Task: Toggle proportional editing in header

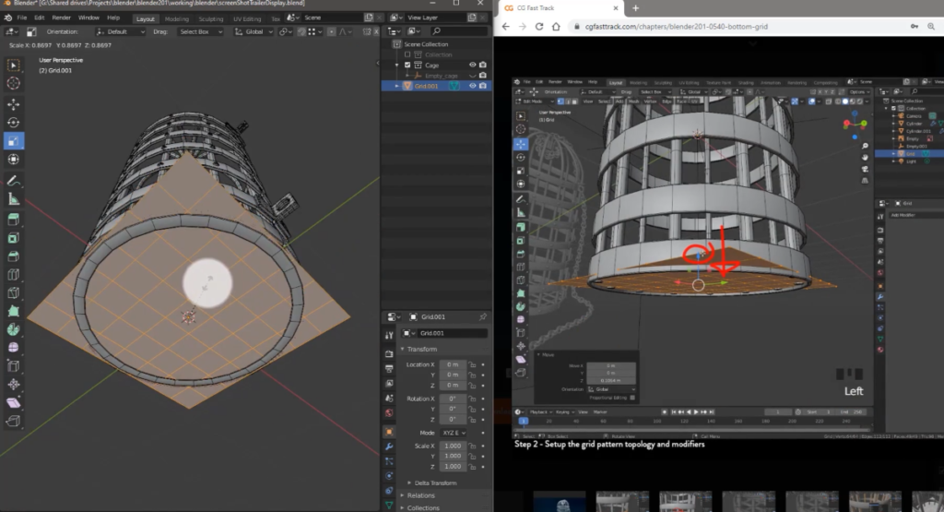Action: pos(331,32)
